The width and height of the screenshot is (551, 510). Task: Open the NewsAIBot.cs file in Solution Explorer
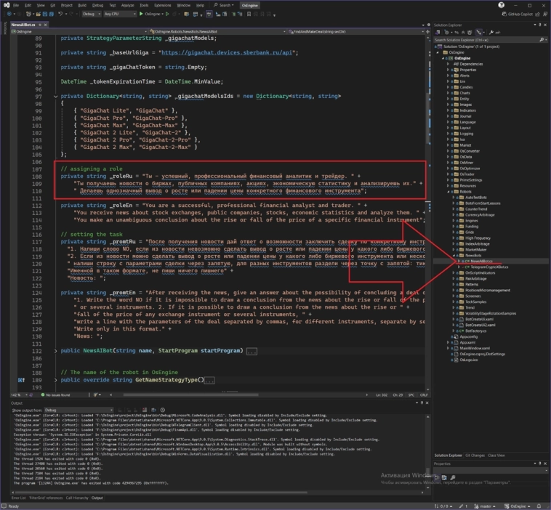[480, 259]
